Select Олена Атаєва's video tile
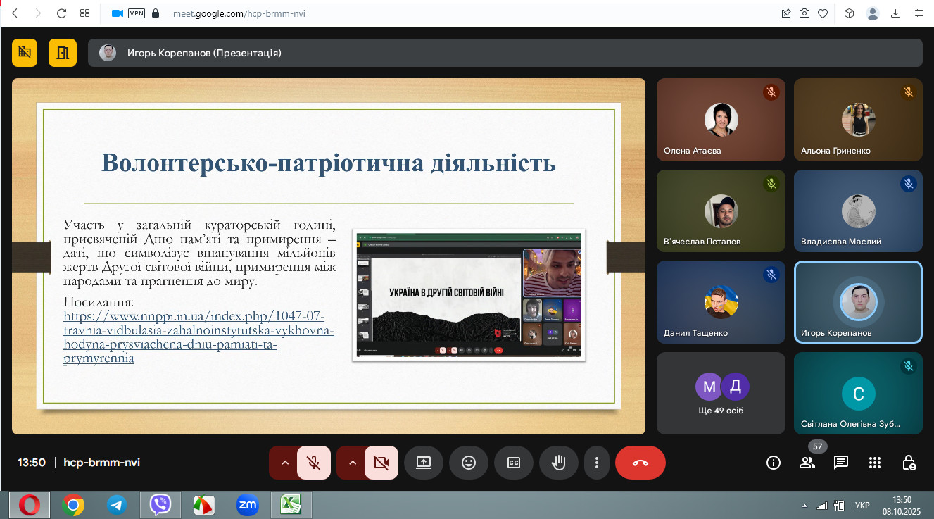 pos(721,120)
